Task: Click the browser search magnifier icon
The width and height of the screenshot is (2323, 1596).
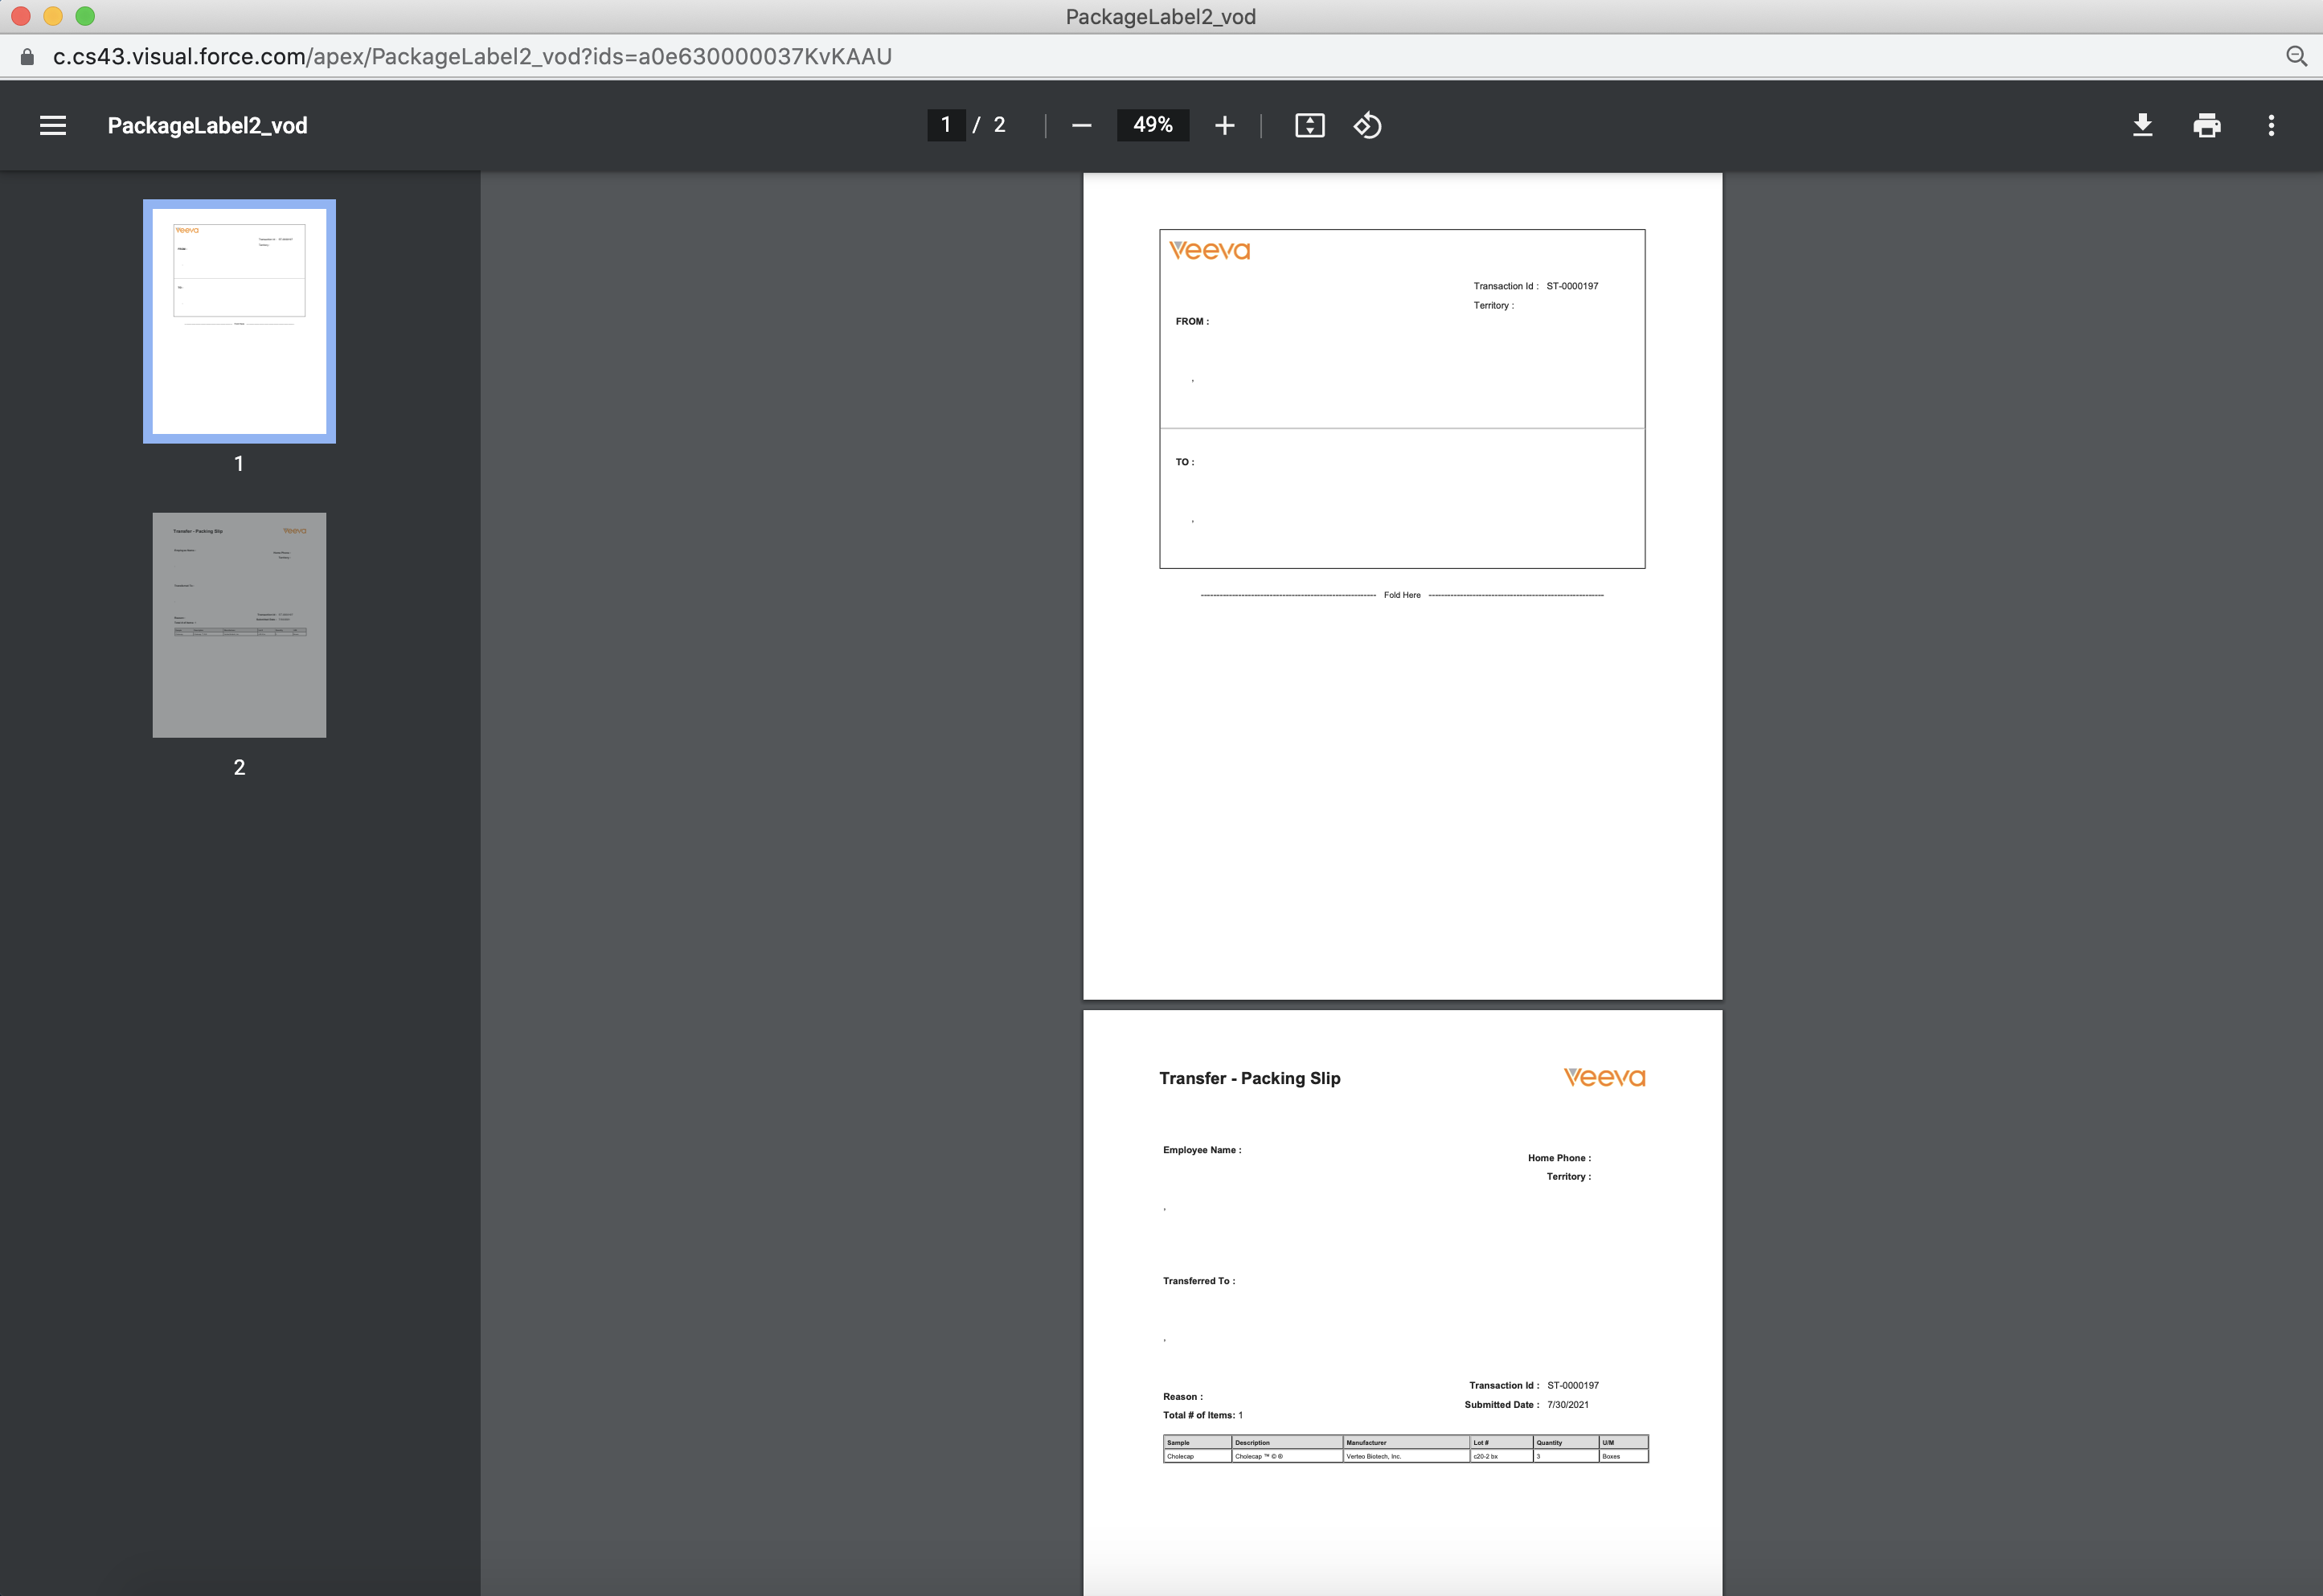Action: (x=2296, y=56)
